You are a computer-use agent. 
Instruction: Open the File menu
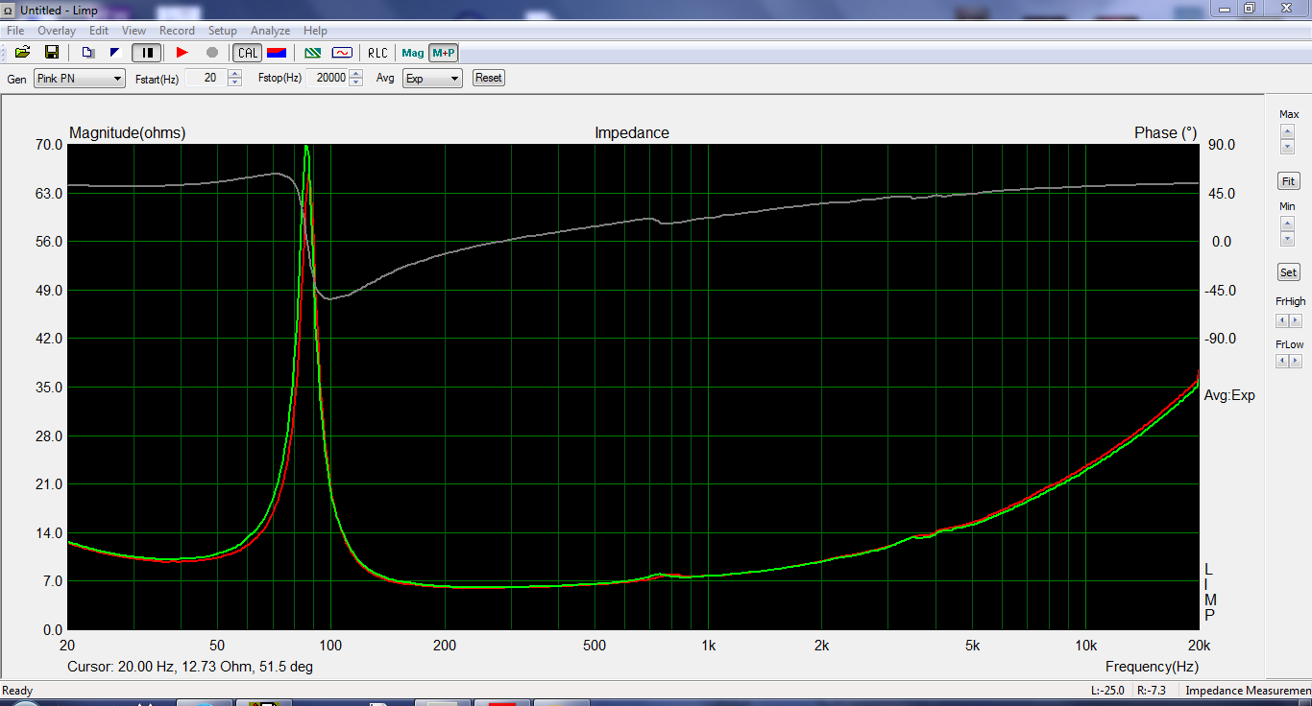point(15,31)
